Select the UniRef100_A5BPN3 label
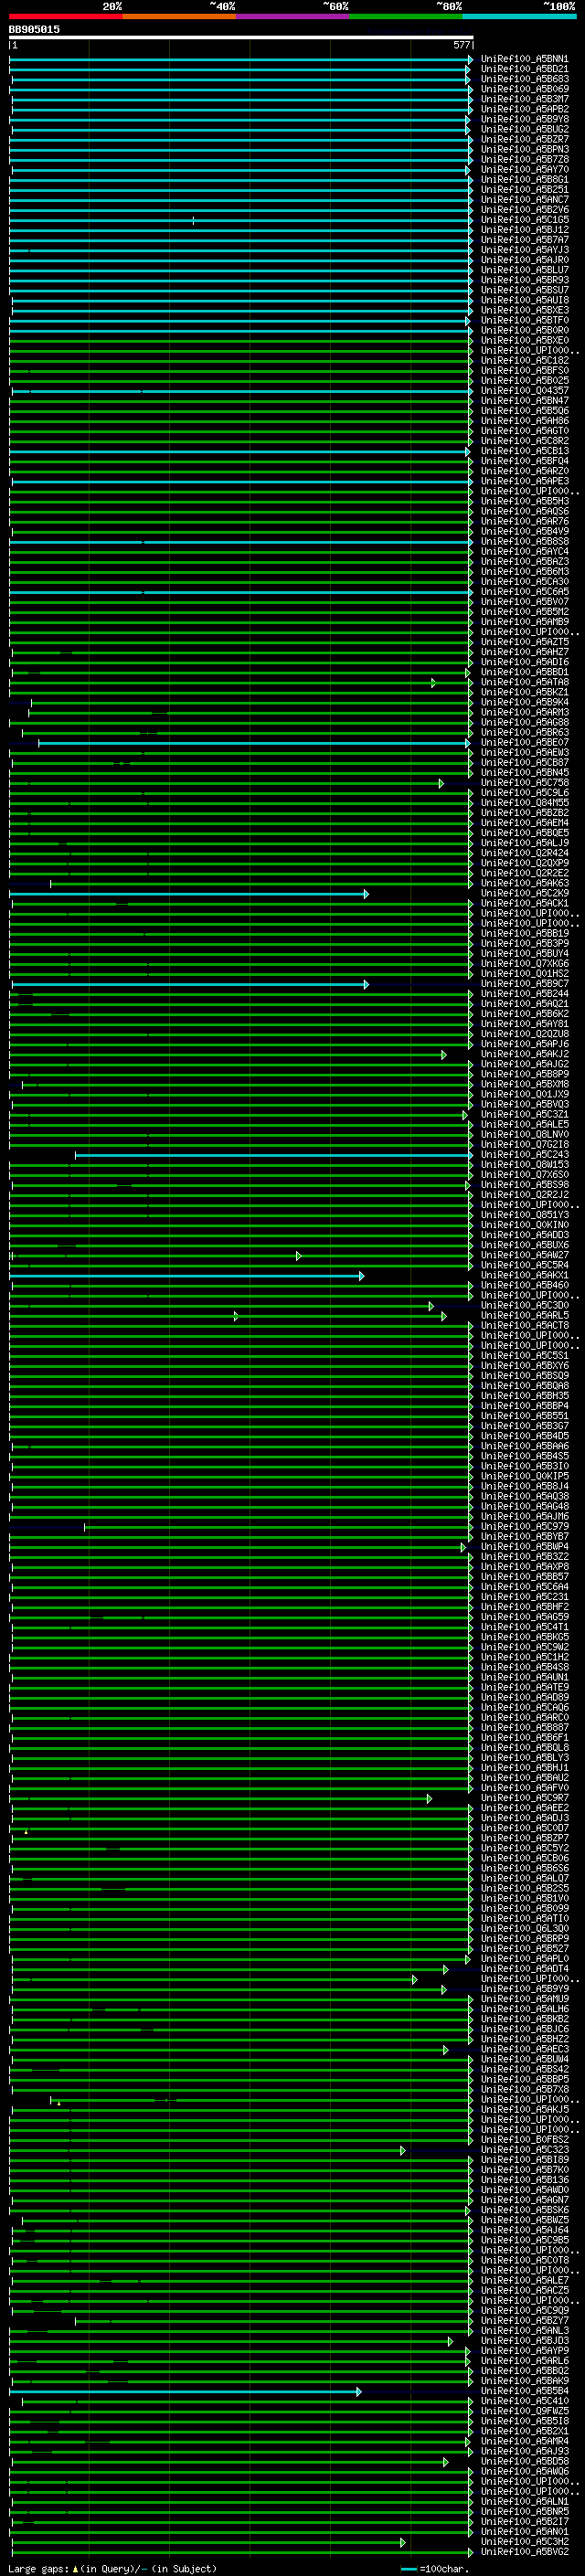The height and width of the screenshot is (2576, 585). [x=524, y=149]
